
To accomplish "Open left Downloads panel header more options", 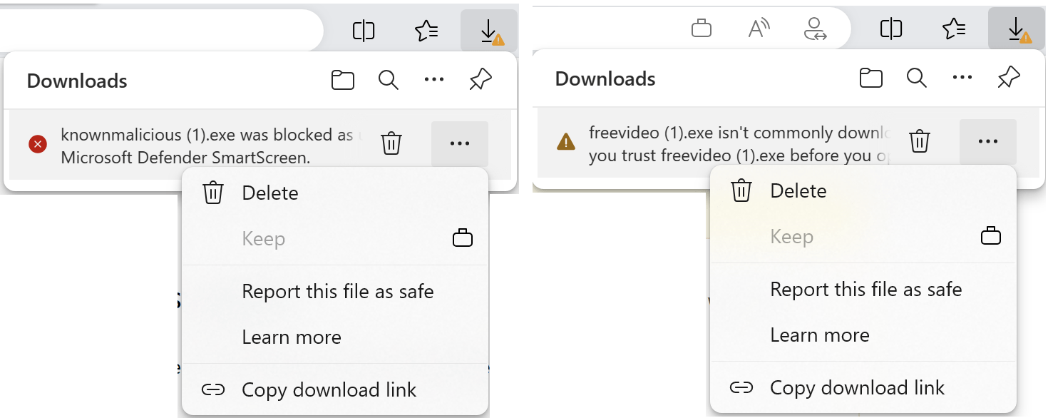I will point(434,80).
